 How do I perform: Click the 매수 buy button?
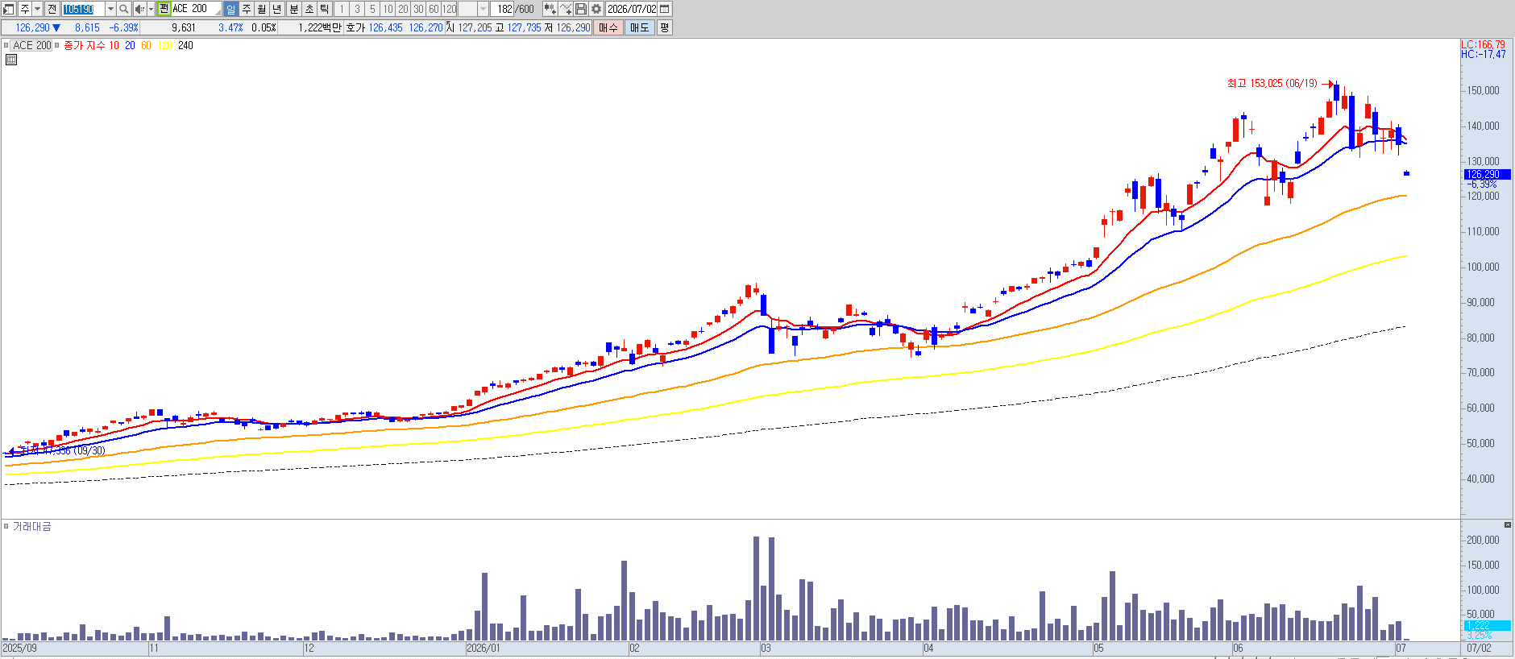coord(608,27)
